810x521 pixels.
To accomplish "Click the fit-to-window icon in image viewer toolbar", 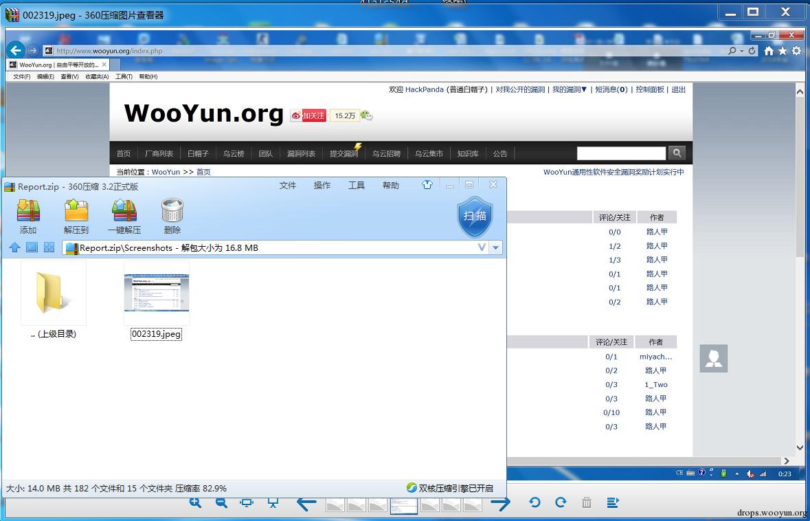I will 247,502.
